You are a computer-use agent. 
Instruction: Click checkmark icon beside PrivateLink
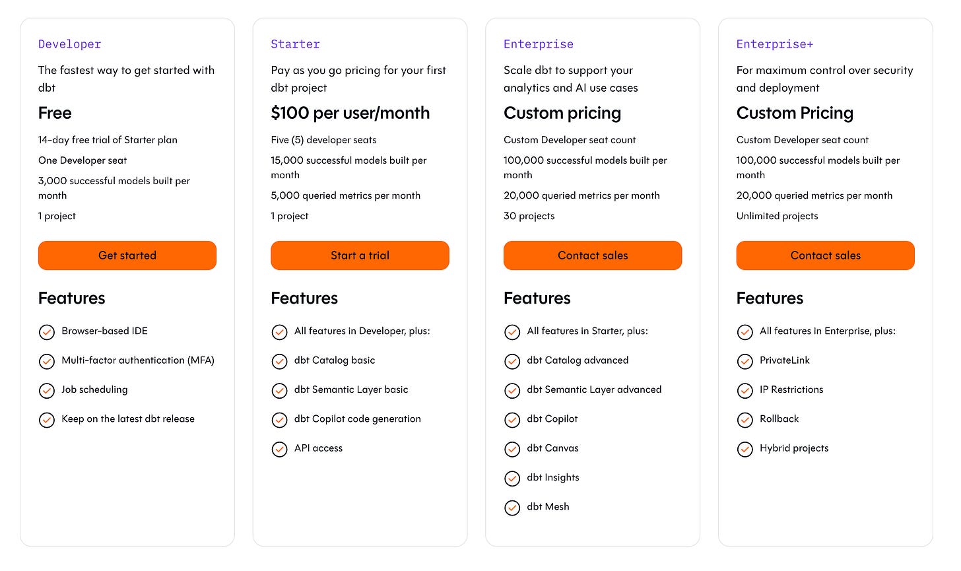(x=745, y=361)
